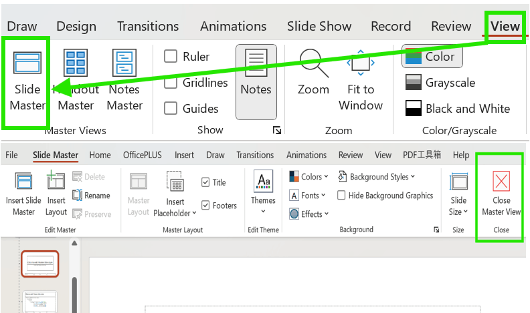
Task: Enable the Ruler checkbox
Action: [171, 56]
